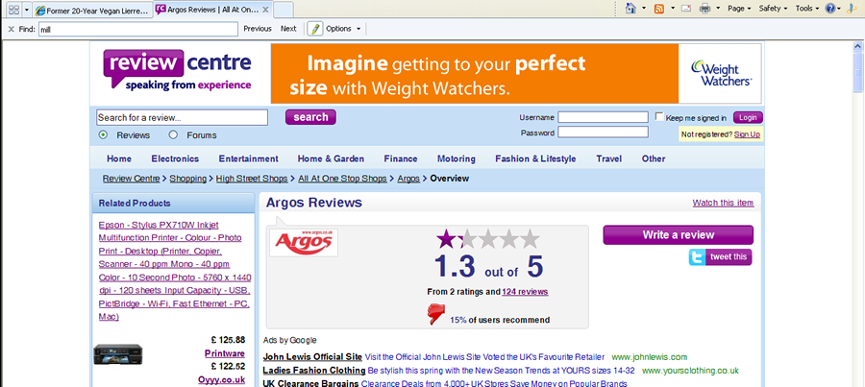This screenshot has width=865, height=387.
Task: Click the Review Centre logo
Action: pyautogui.click(x=177, y=69)
